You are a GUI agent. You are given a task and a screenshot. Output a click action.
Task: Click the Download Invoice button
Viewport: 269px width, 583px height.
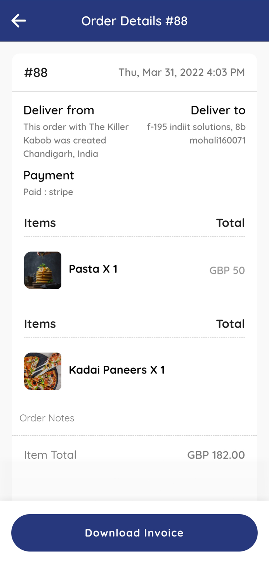[134, 532]
